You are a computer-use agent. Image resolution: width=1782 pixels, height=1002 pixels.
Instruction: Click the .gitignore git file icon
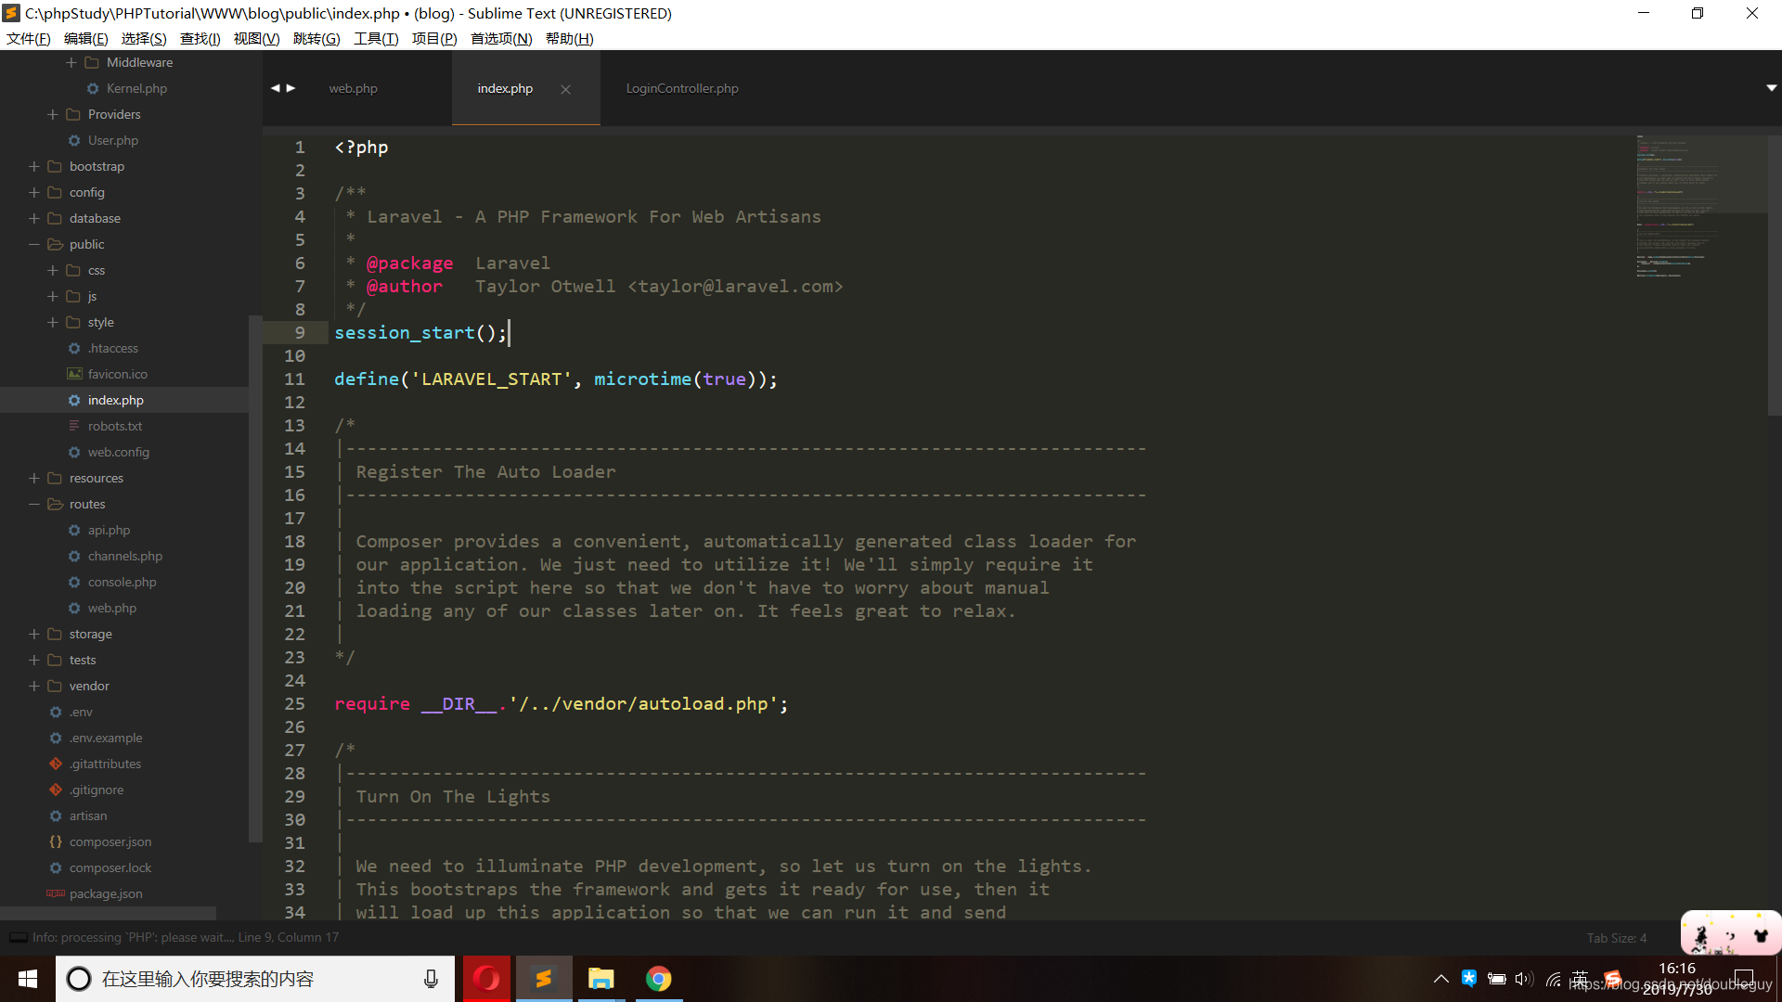56,790
